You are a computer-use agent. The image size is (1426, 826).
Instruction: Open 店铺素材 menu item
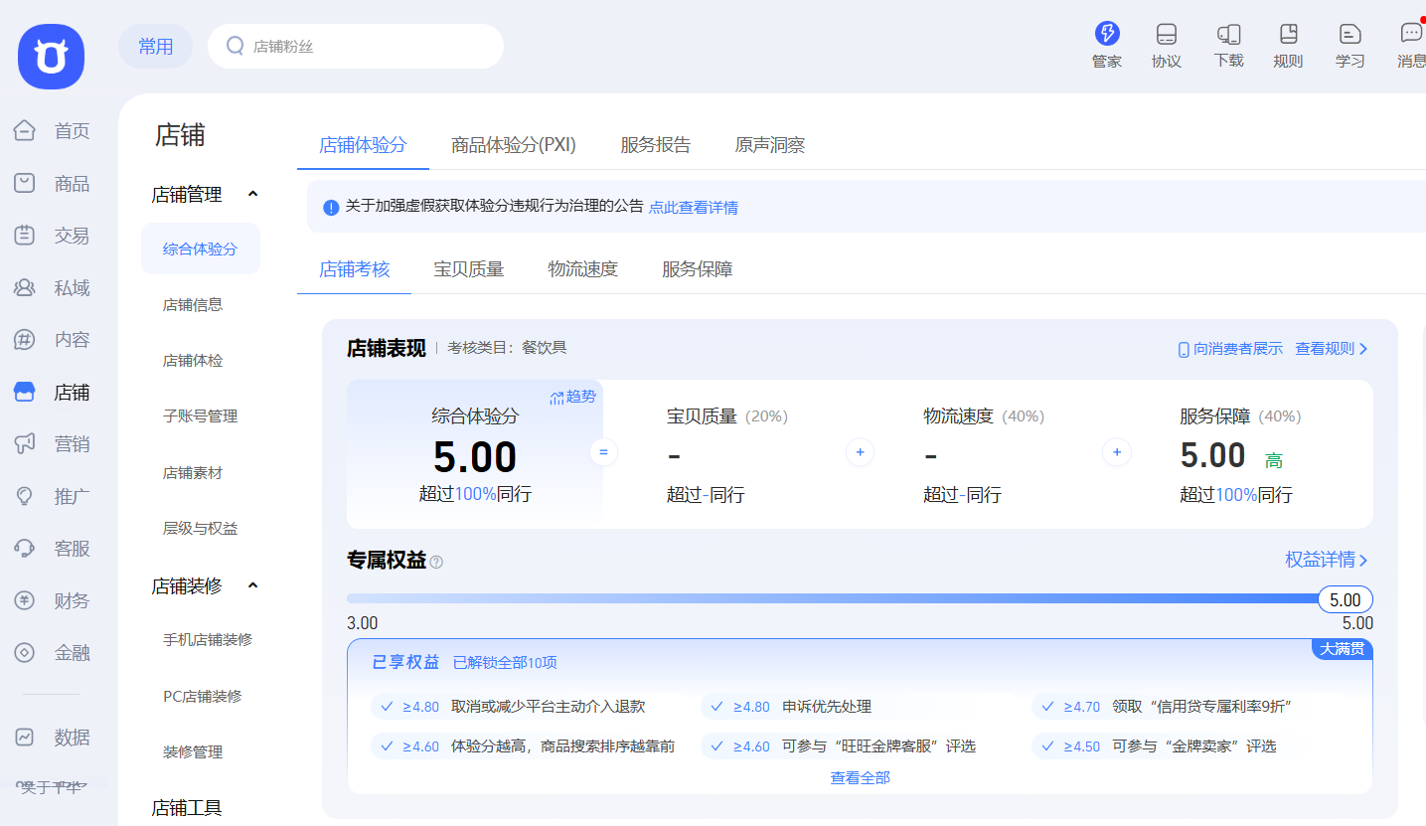click(x=193, y=473)
